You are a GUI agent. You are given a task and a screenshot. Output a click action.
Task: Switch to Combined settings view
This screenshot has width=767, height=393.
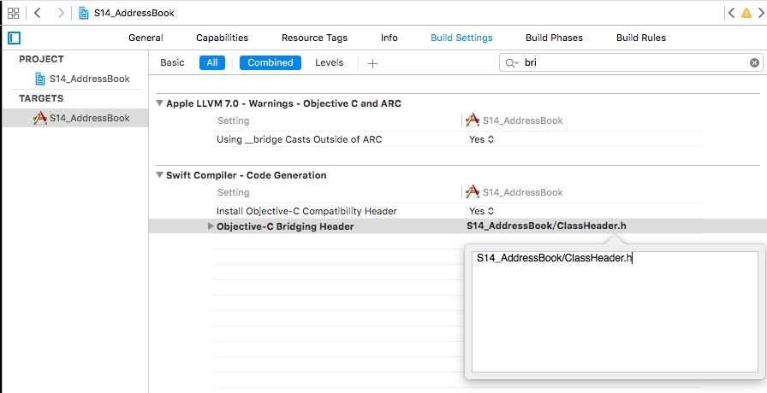click(270, 62)
